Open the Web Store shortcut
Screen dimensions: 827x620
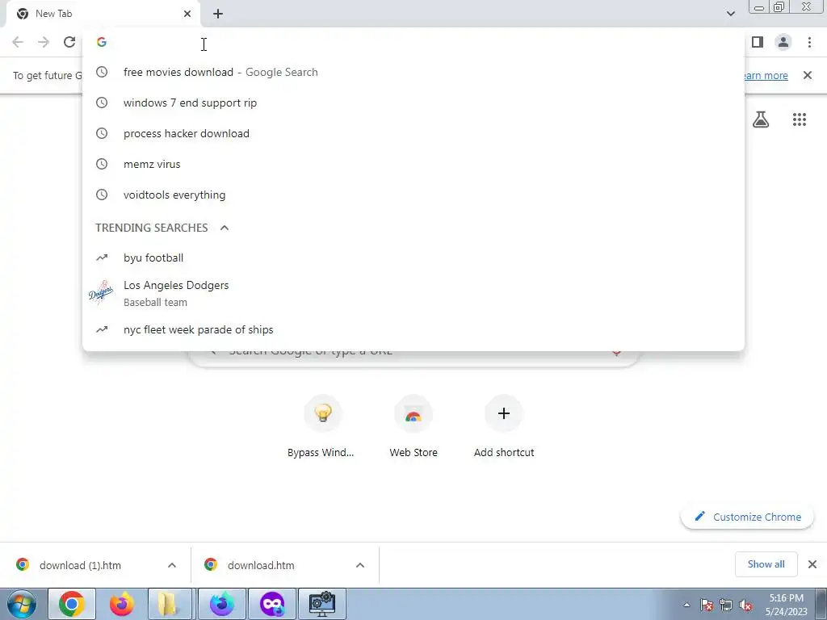pos(413,426)
